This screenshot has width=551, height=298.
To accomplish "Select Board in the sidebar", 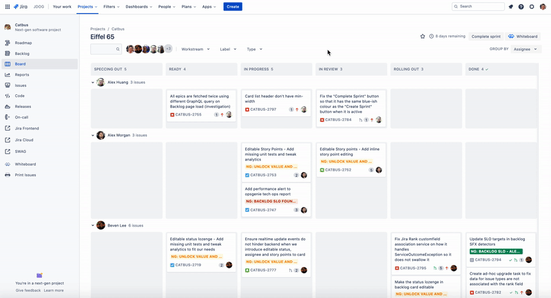I will coord(40,64).
